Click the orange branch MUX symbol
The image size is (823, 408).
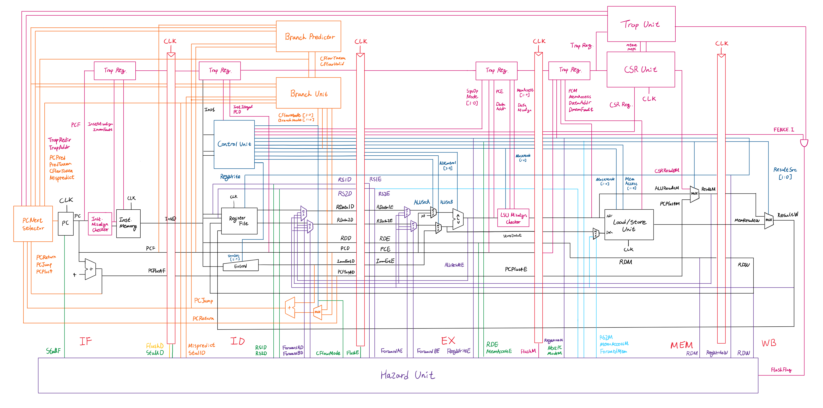pos(317,312)
